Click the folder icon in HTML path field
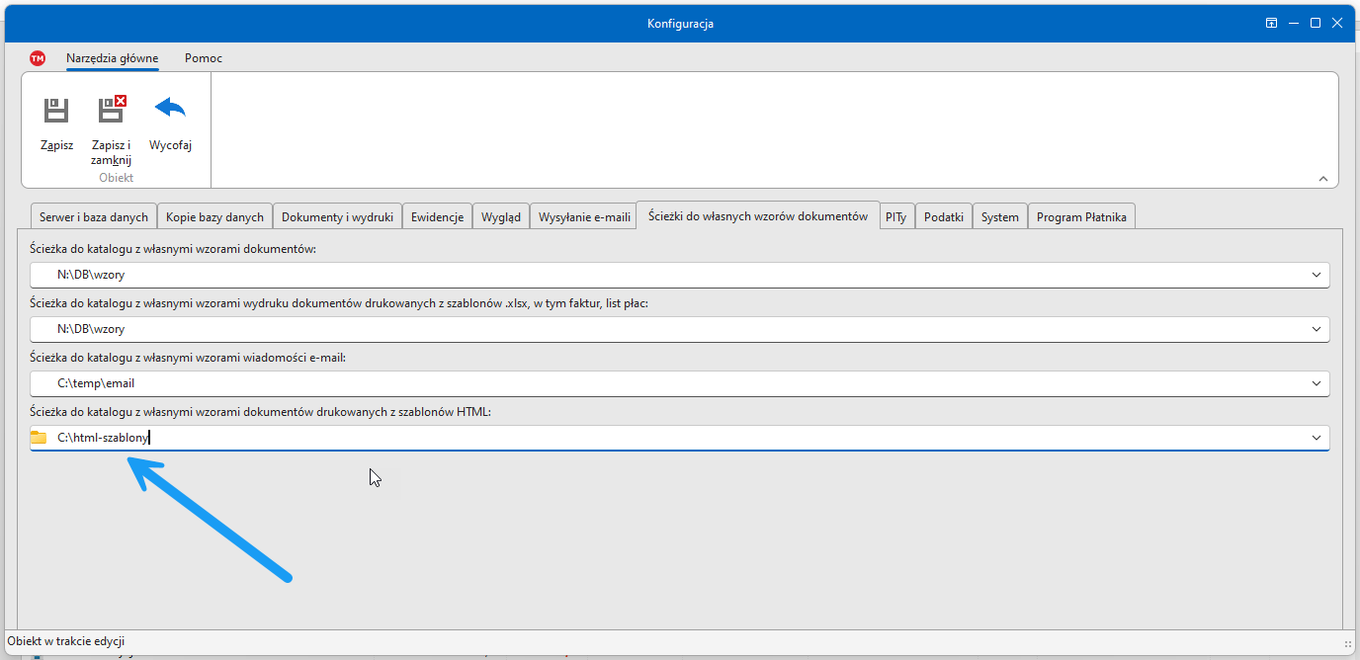1360x660 pixels. pos(39,438)
